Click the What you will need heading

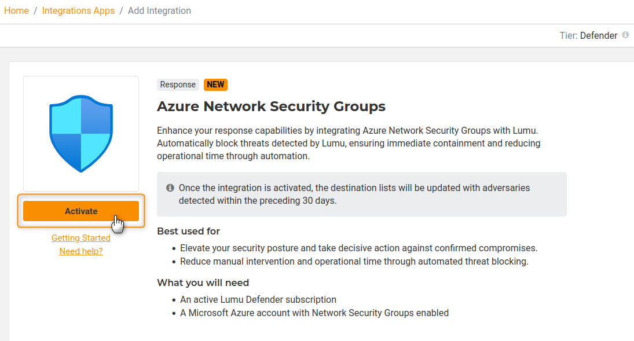point(203,283)
